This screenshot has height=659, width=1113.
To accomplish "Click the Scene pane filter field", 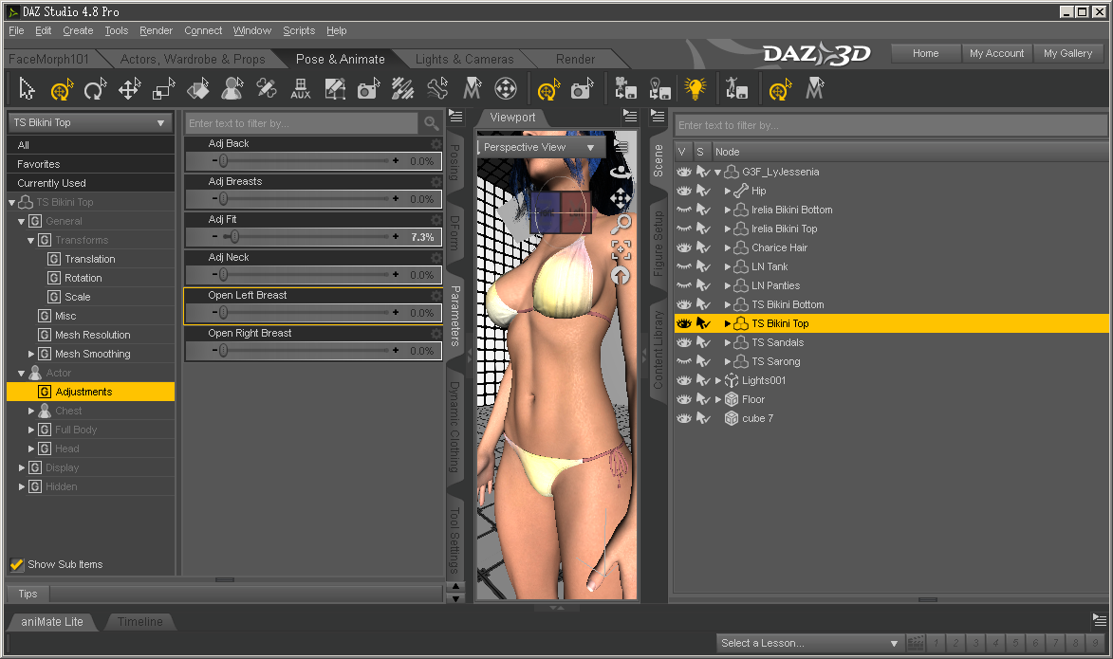I will [890, 125].
